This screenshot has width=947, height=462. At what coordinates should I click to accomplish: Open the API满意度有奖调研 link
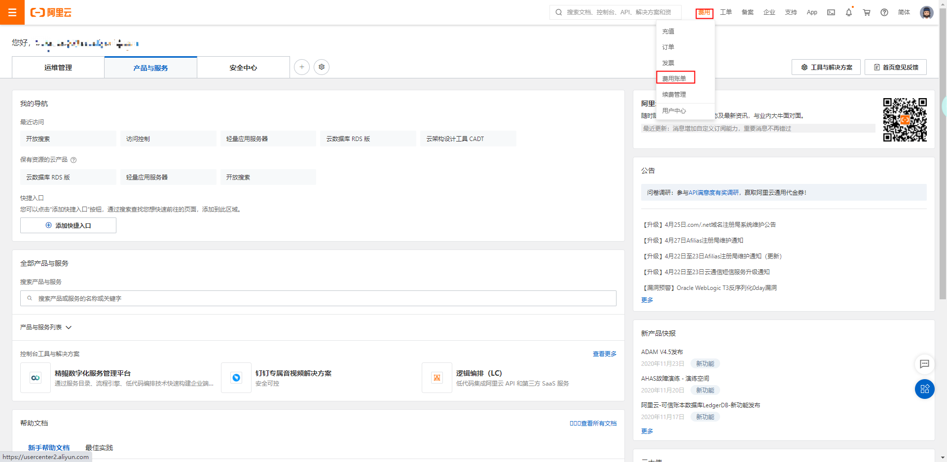click(714, 192)
